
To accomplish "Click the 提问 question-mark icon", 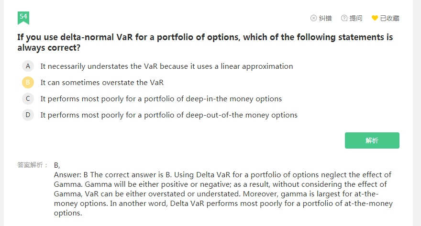I will pos(344,18).
